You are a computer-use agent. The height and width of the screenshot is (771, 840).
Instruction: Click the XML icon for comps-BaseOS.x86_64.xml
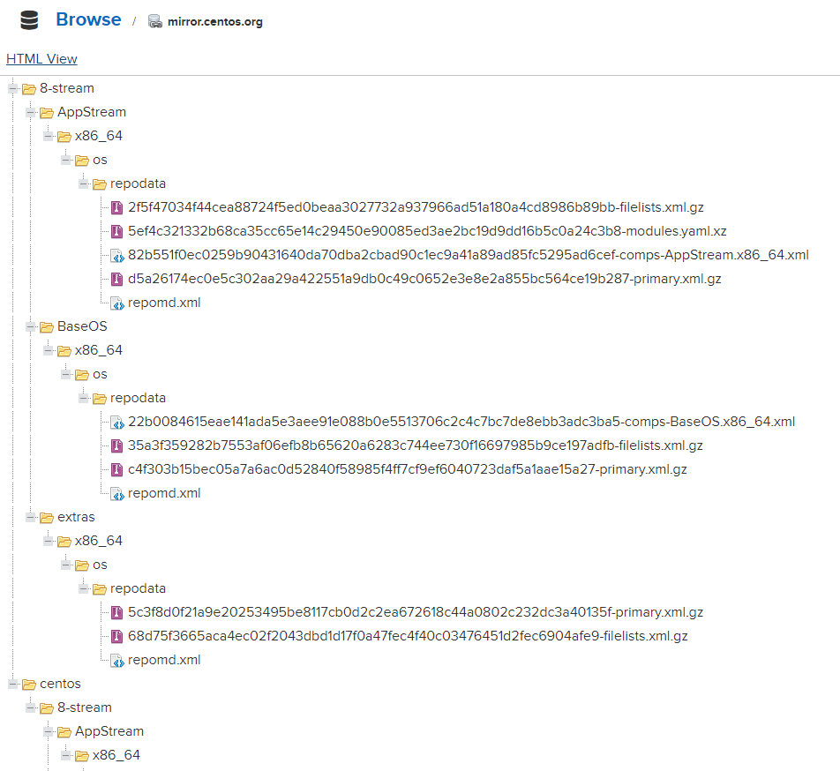[116, 423]
